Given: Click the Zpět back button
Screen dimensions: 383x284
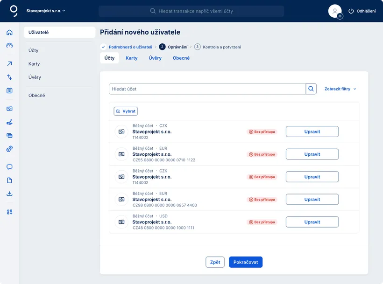Looking at the screenshot, I should (x=215, y=262).
